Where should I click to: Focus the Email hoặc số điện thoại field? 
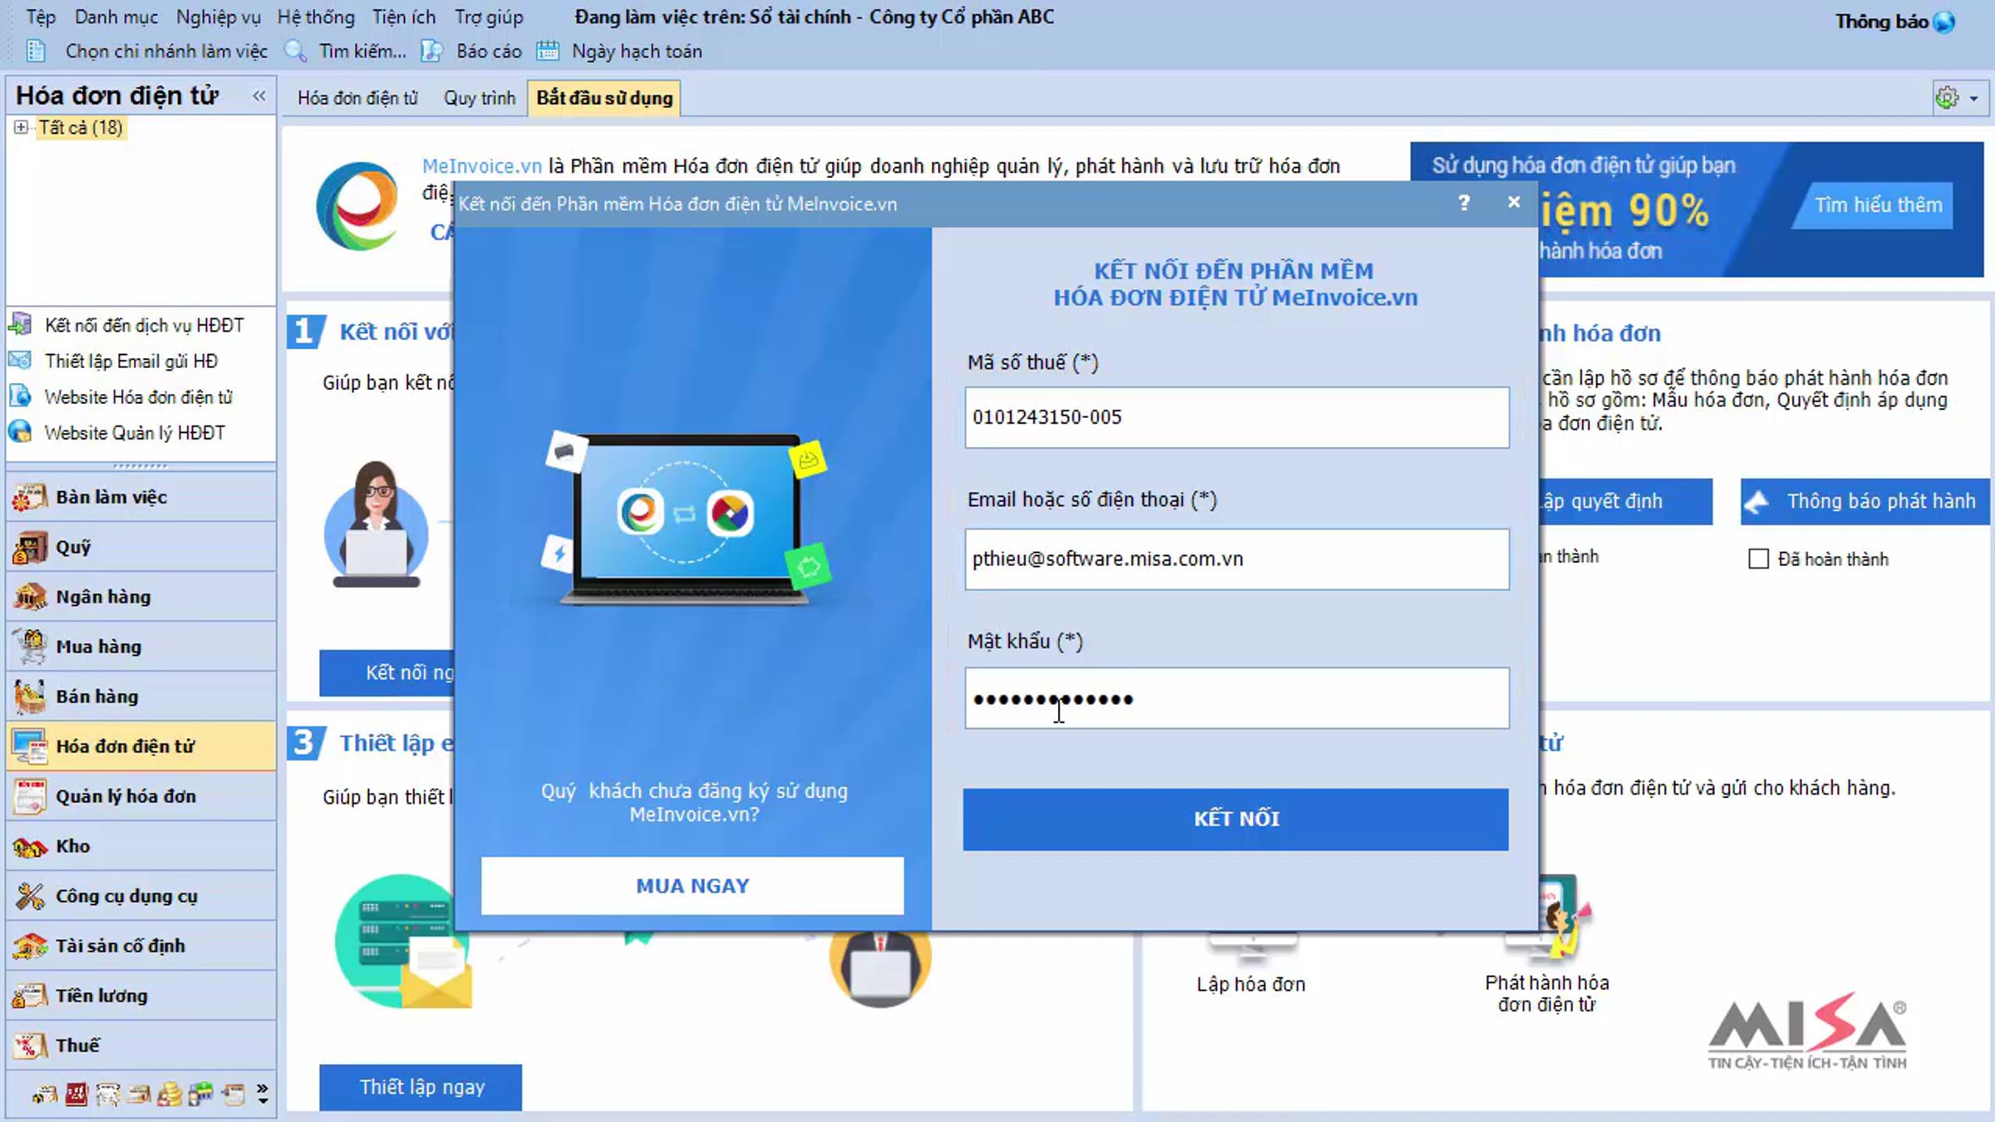click(1237, 559)
